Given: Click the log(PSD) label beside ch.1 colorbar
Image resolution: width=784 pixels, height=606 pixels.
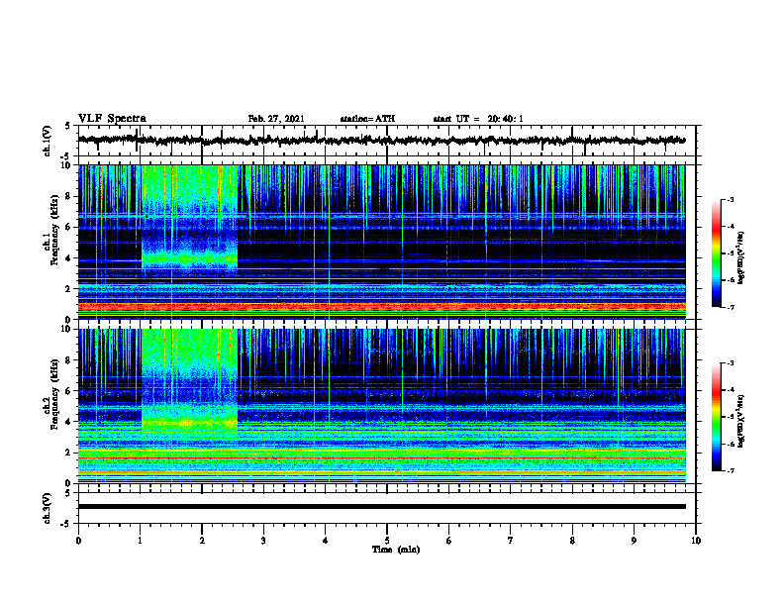Looking at the screenshot, I should 741,258.
